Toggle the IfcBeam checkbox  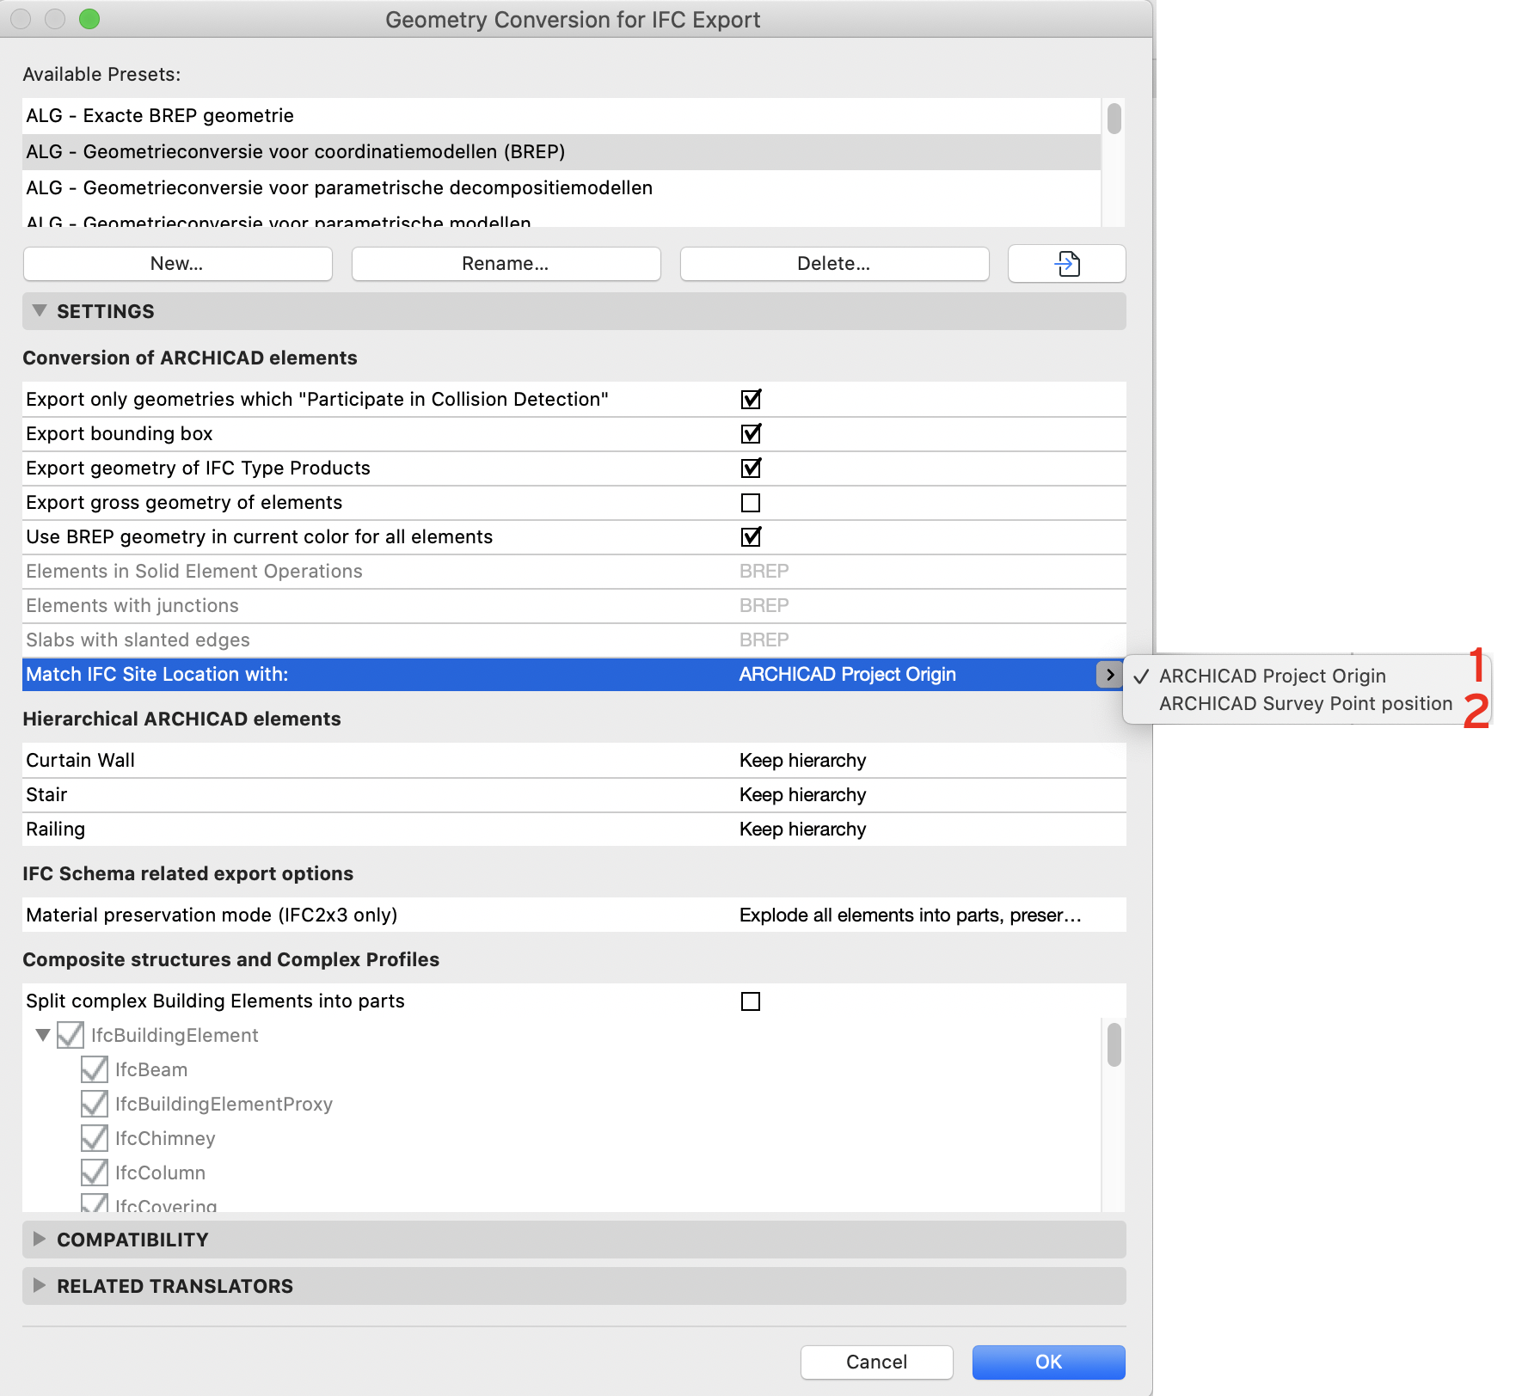[95, 1069]
